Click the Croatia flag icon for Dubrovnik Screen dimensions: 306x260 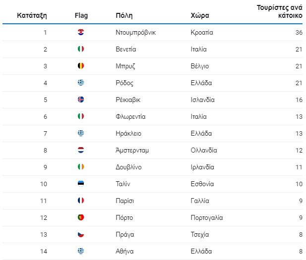(81, 32)
